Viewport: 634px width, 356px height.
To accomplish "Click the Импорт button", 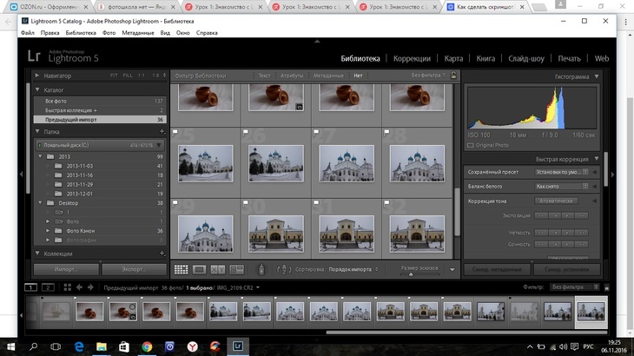I will (x=67, y=270).
